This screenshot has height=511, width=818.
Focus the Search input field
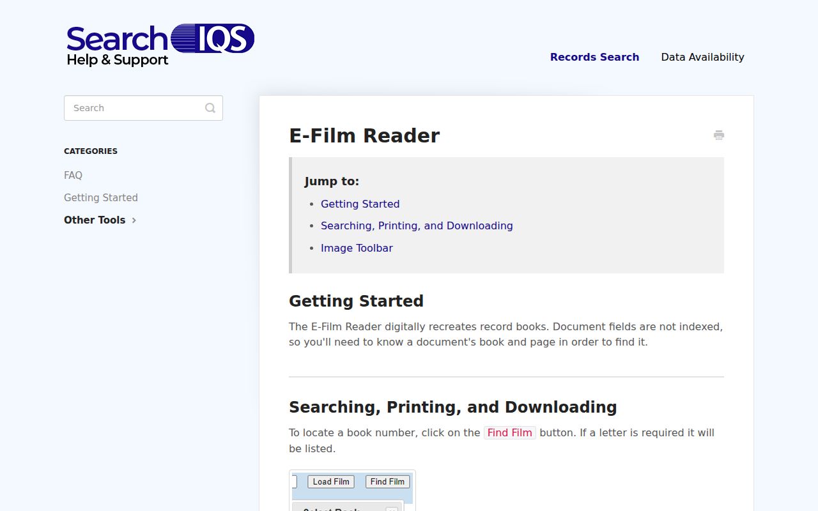143,108
